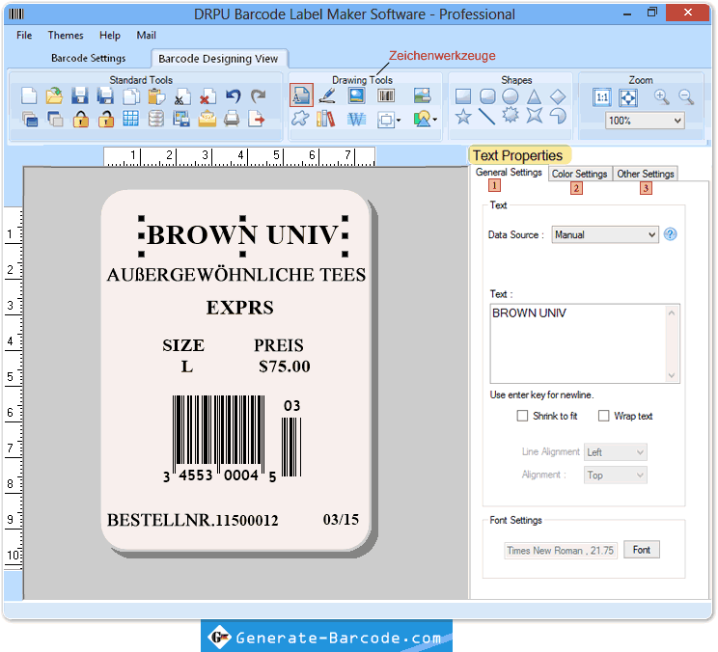Draw a four-point star shape

(x=534, y=116)
